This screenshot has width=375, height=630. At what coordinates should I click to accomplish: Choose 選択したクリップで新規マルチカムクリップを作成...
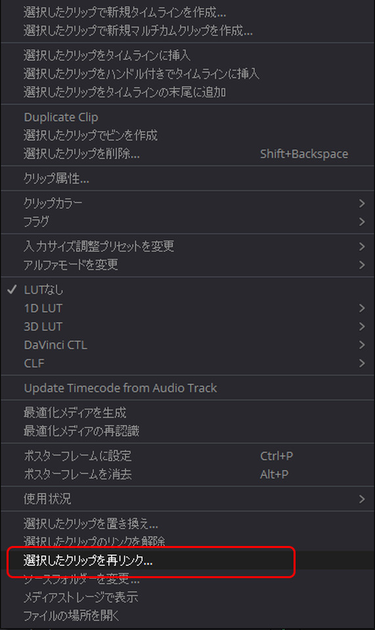point(187,31)
